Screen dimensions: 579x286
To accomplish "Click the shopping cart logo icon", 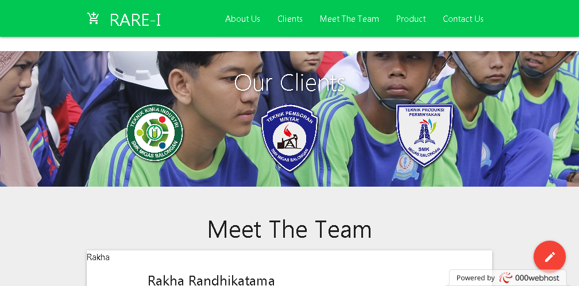I will (x=93, y=18).
